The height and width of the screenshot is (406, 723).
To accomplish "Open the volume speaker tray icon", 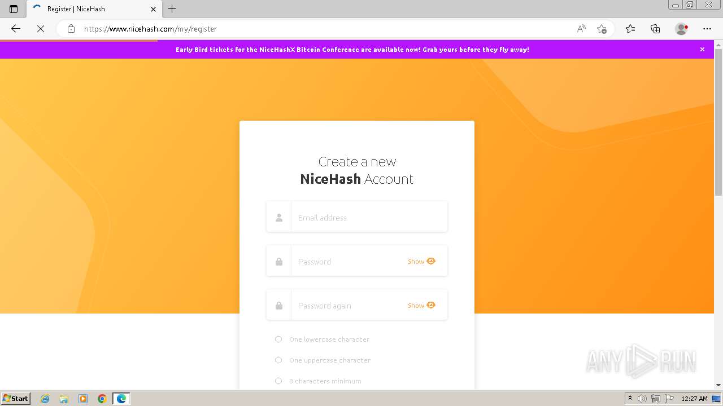I will [642, 399].
